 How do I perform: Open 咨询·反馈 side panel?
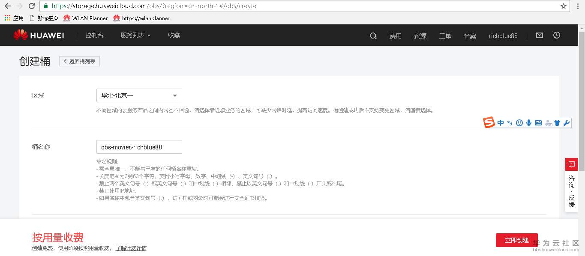pyautogui.click(x=572, y=191)
